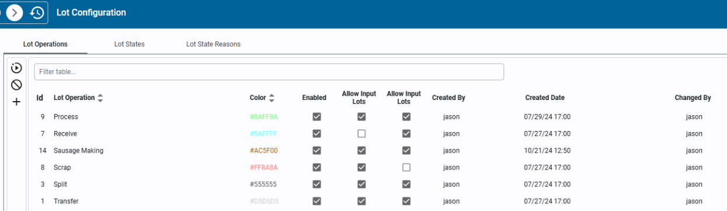Viewport: 727px width, 211px height.
Task: Uncheck first Allow Input Lots box for Process
Action: coord(361,117)
